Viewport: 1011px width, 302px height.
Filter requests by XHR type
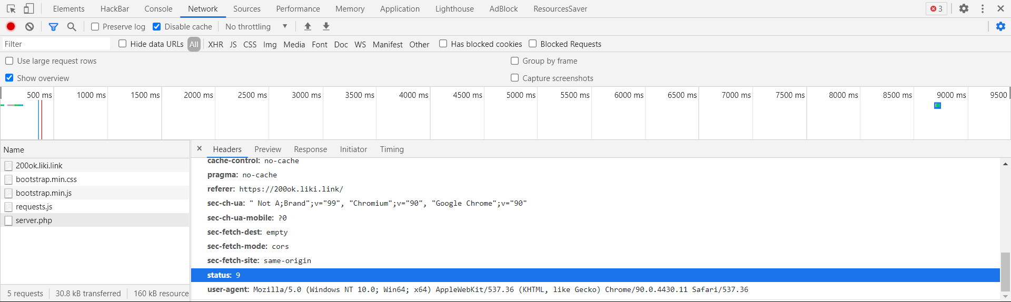pos(215,45)
